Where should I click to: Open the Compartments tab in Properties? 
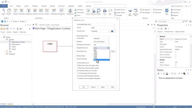pyautogui.click(x=169, y=31)
